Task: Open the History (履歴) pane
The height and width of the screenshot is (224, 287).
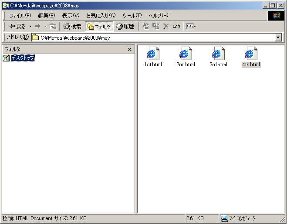Action: [125, 27]
